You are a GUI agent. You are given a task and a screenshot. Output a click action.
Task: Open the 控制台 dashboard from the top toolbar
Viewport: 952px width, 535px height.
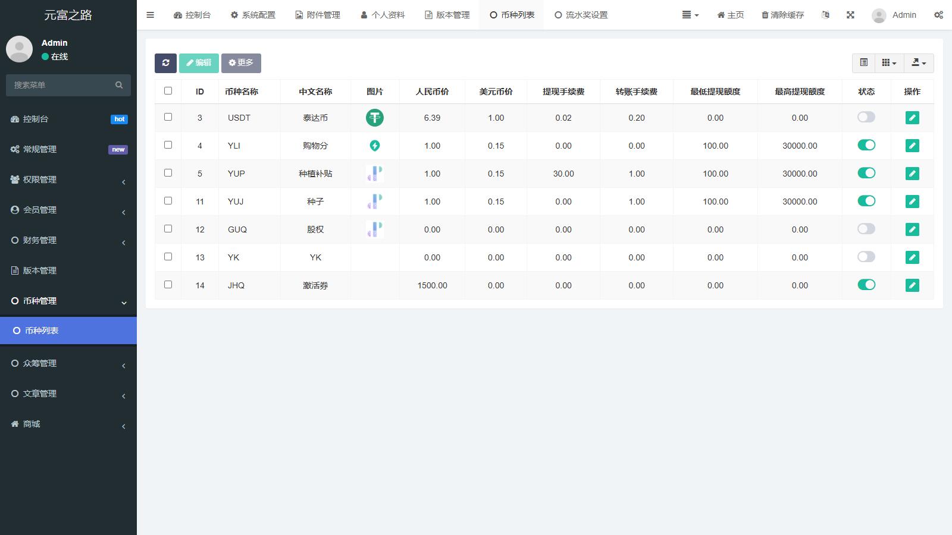click(x=192, y=15)
